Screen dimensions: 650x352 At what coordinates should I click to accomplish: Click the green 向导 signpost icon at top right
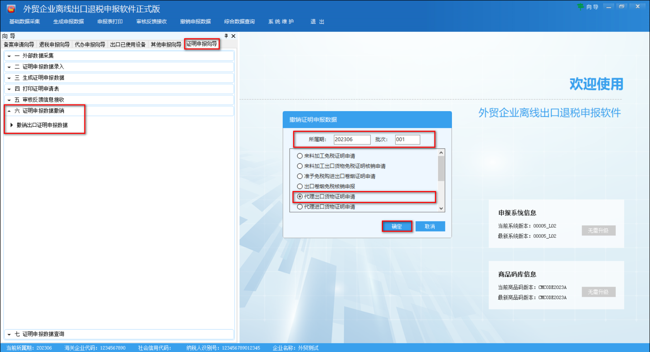tap(581, 6)
